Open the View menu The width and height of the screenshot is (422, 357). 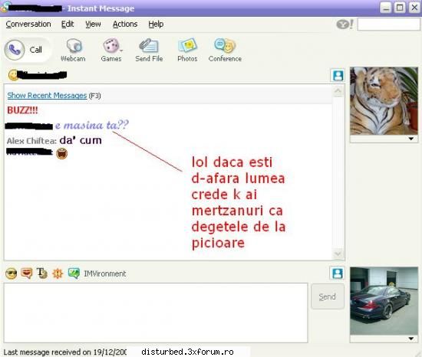pos(93,25)
